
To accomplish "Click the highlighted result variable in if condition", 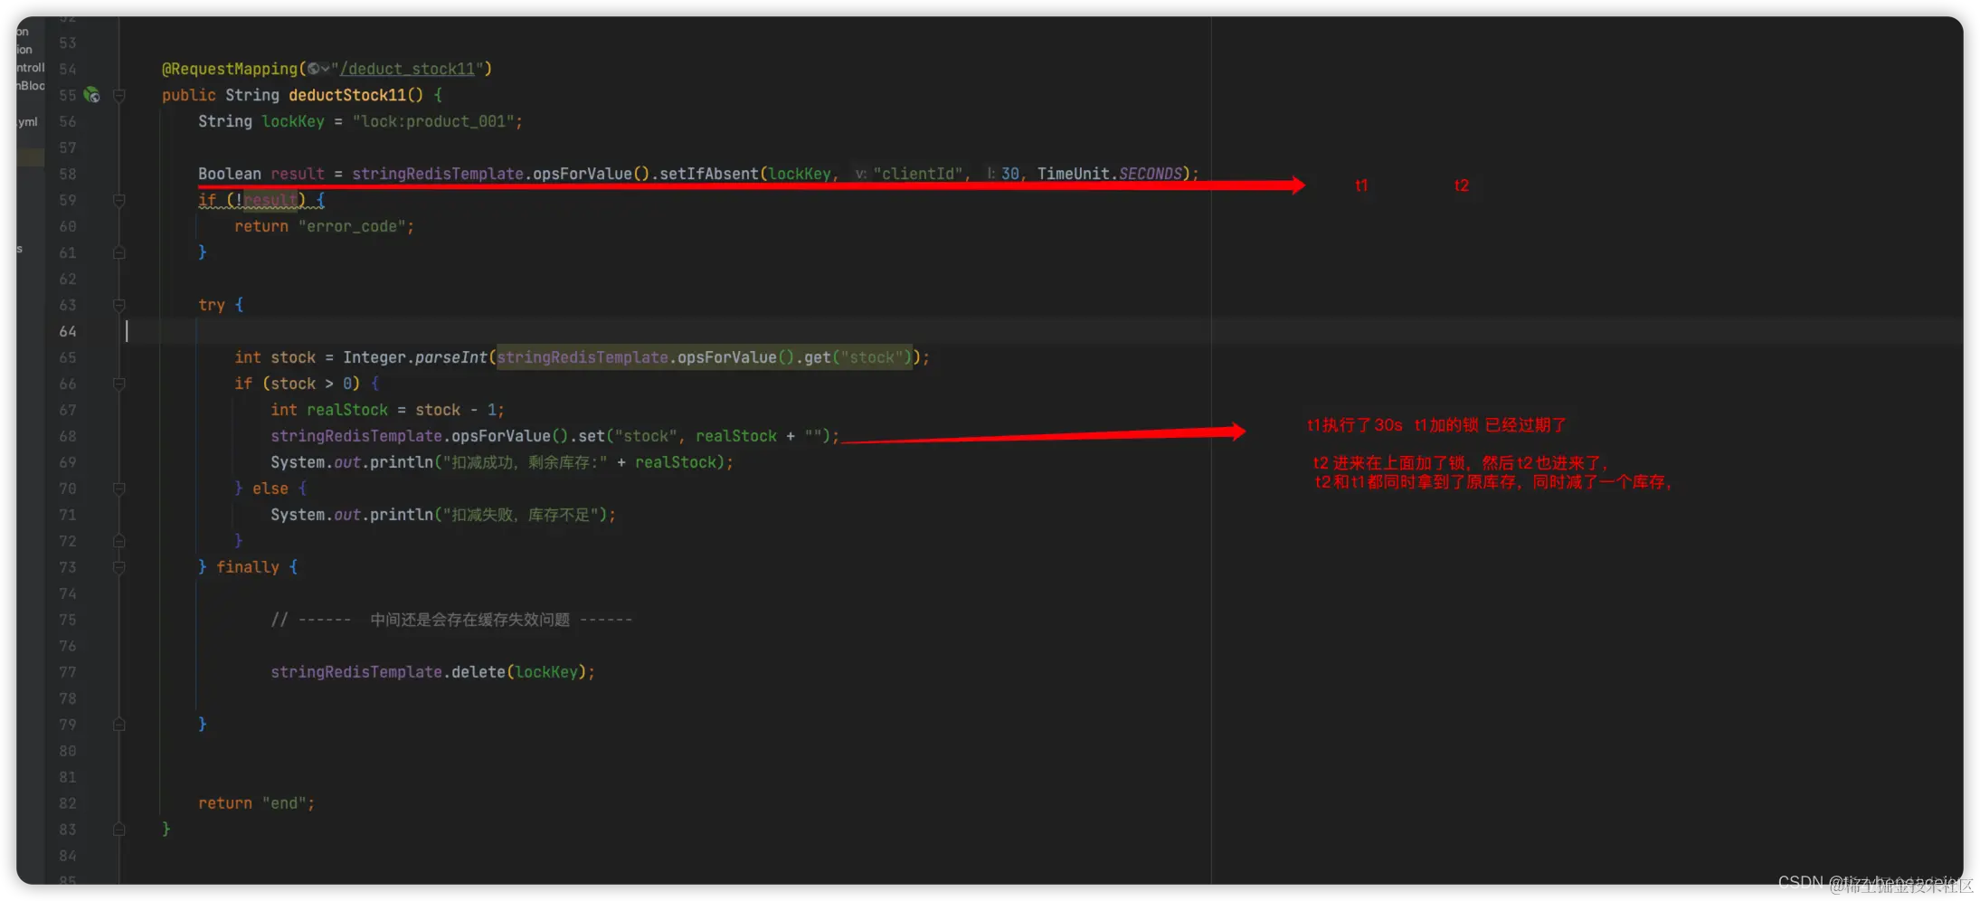I will (270, 200).
